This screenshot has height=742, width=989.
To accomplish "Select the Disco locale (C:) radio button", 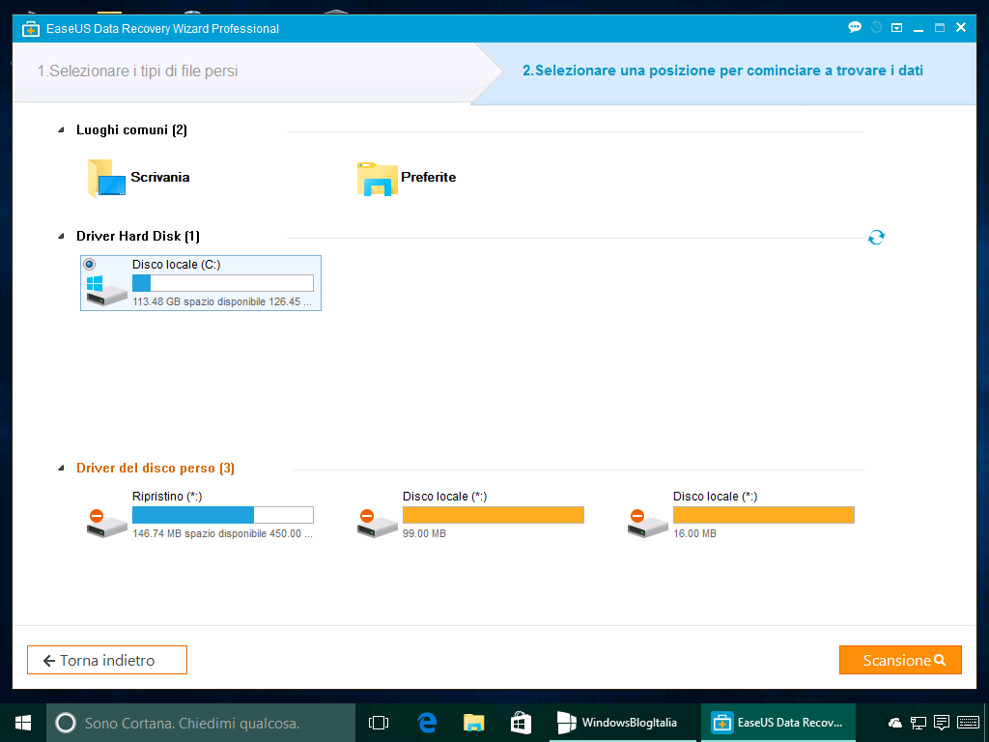I will coord(90,265).
